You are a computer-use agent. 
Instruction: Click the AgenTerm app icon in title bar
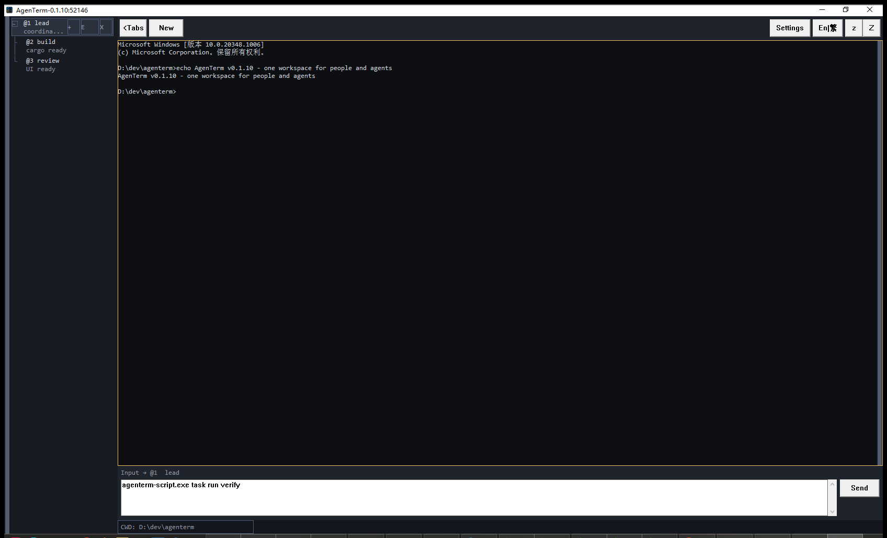9,10
